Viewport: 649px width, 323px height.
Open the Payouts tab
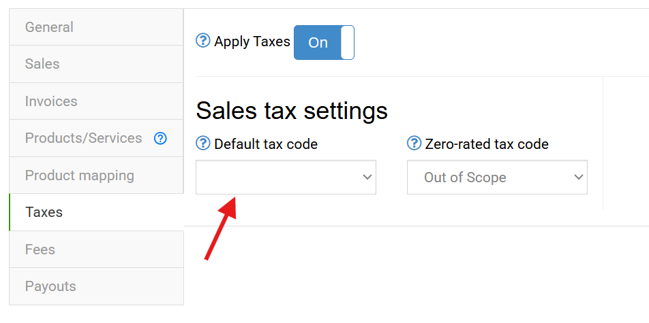point(50,286)
